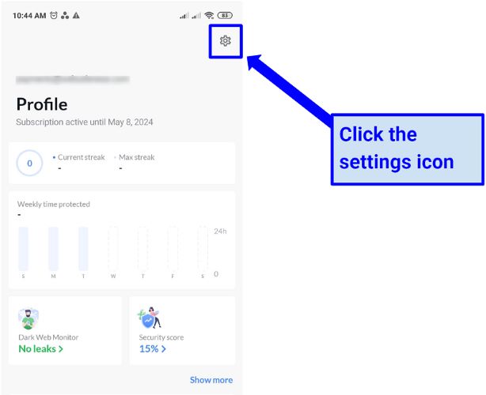
Task: Open the Dark Web Monitor card
Action: click(65, 330)
